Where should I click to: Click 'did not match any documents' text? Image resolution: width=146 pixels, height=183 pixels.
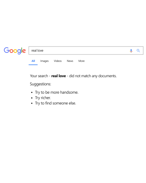[93, 76]
